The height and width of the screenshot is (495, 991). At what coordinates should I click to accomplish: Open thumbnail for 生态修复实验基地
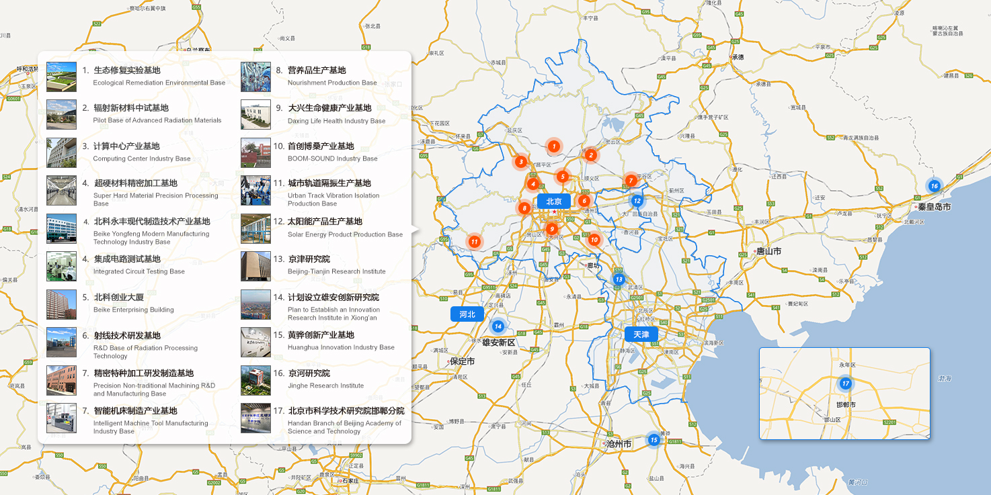click(x=61, y=77)
